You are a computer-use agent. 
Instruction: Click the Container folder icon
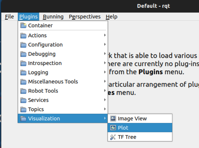(23, 25)
